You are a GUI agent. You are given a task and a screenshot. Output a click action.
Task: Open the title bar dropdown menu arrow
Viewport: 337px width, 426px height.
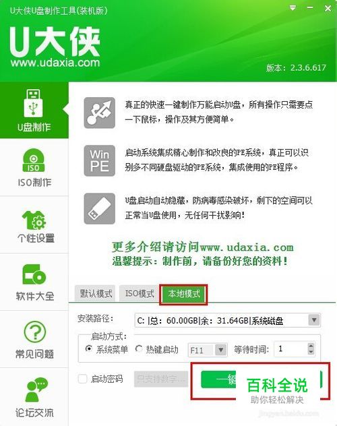(293, 8)
